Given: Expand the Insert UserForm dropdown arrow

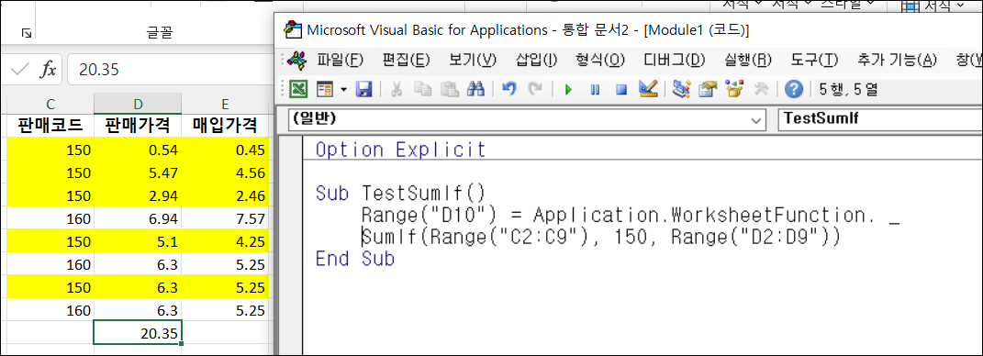Looking at the screenshot, I should 343,90.
